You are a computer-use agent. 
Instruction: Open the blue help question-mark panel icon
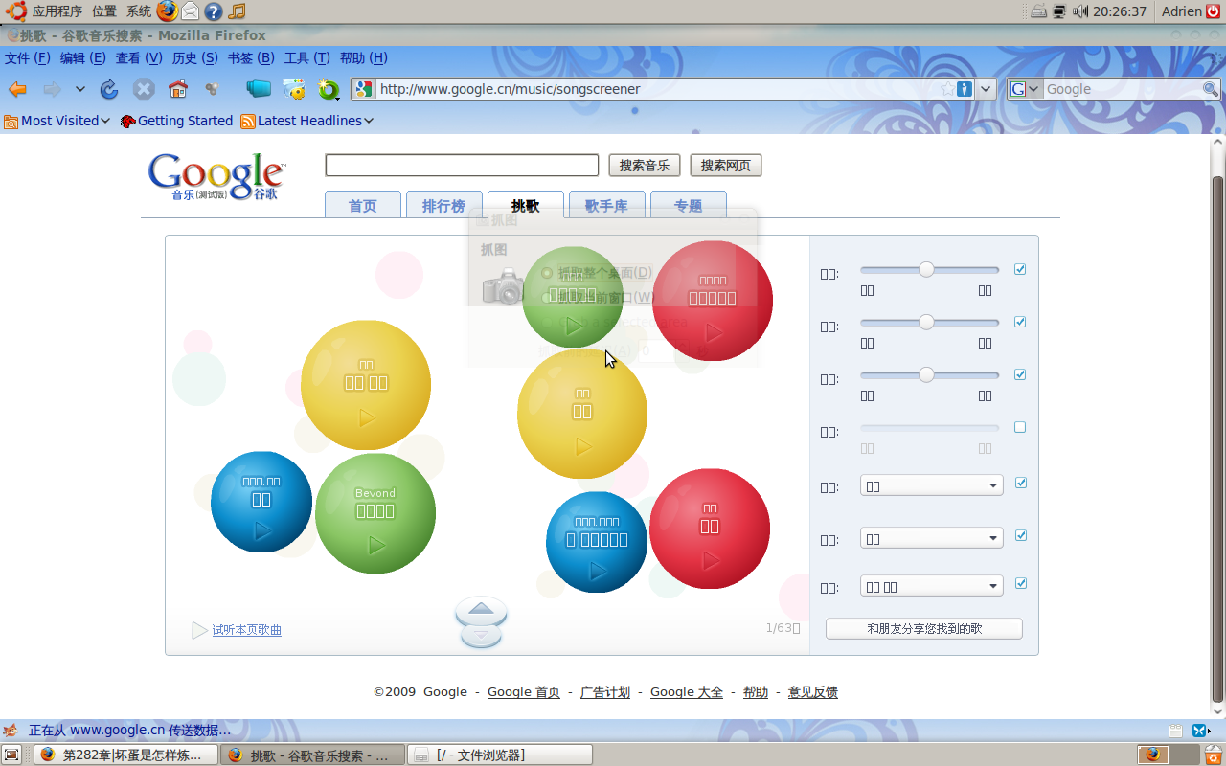214,11
